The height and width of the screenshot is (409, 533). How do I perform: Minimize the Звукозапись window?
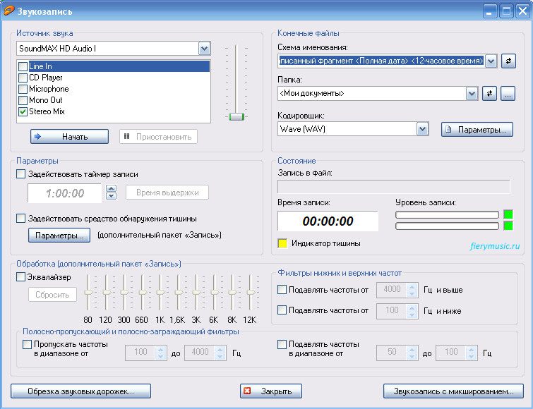(x=490, y=11)
